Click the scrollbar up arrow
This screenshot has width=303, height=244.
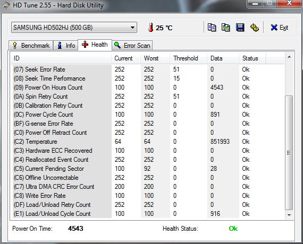pos(289,57)
